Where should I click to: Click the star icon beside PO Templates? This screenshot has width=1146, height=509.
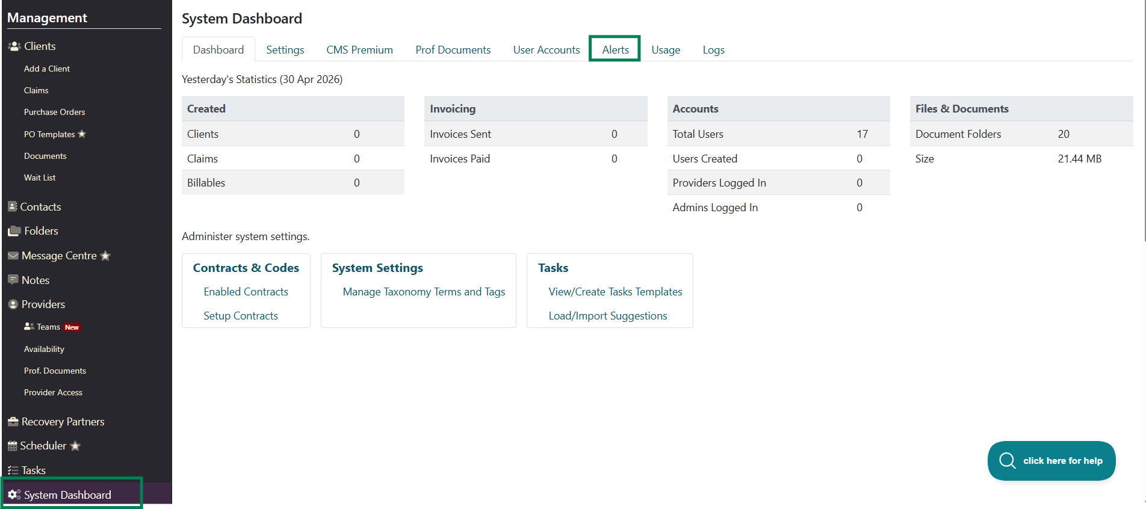pos(82,134)
